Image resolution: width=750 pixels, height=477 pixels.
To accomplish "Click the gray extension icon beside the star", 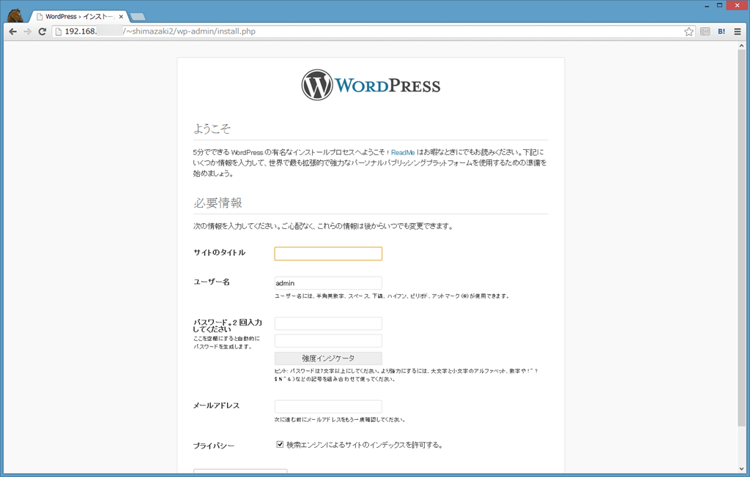I will (x=705, y=31).
